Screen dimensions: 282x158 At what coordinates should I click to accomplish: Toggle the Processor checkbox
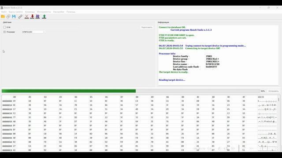click(x=4, y=32)
